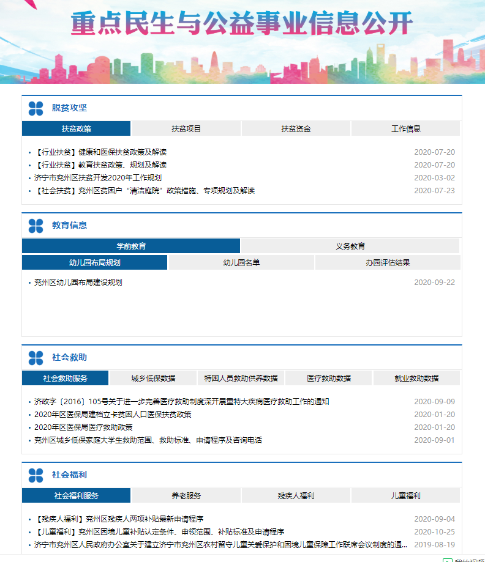This screenshot has width=485, height=562.
Task: Open the 兖州区幼儿园布局建设规划 link
Action: pos(78,283)
